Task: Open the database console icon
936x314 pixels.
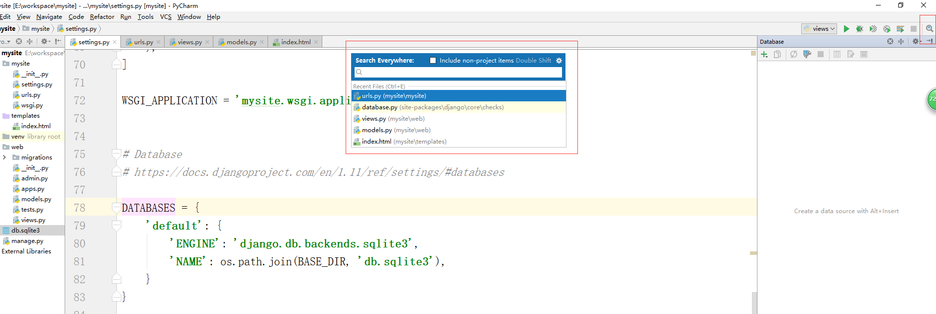Action: tap(864, 54)
